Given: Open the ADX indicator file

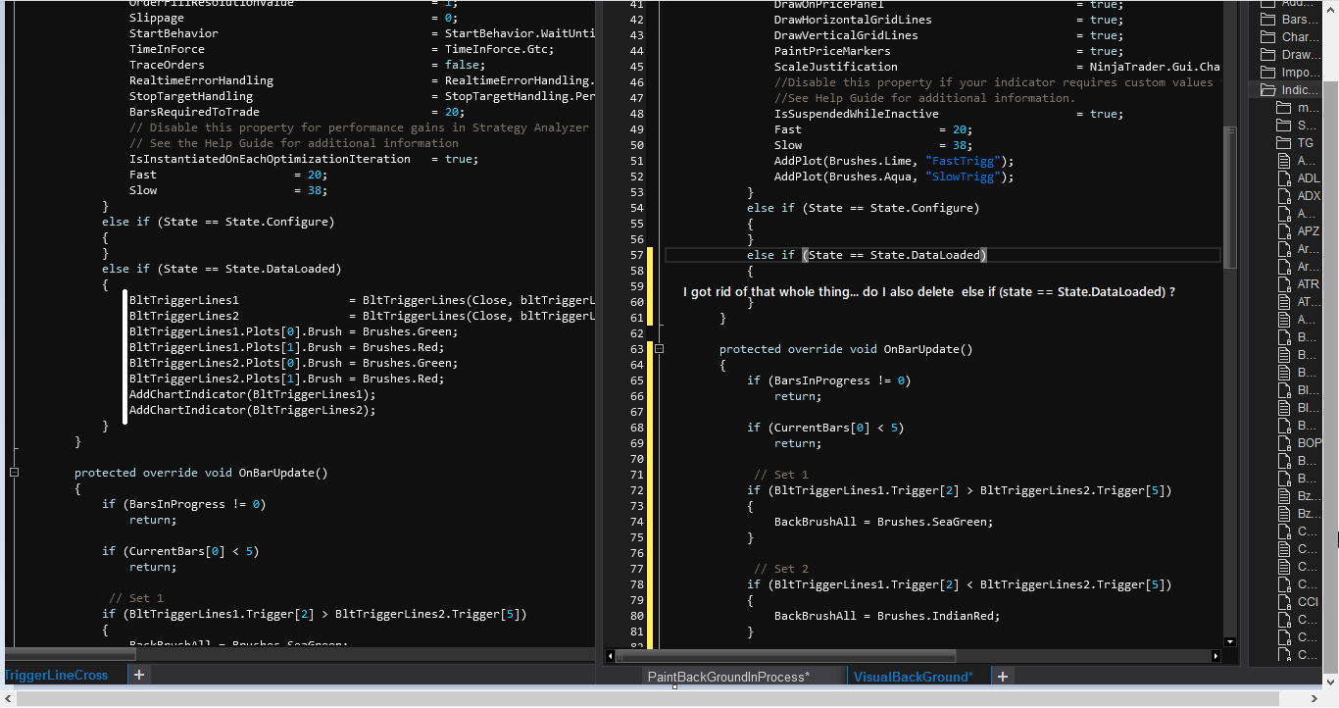Looking at the screenshot, I should (1308, 196).
